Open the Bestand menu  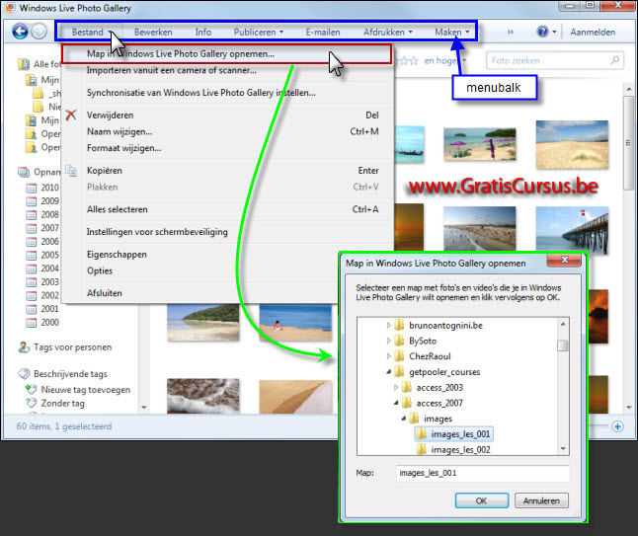coord(93,32)
